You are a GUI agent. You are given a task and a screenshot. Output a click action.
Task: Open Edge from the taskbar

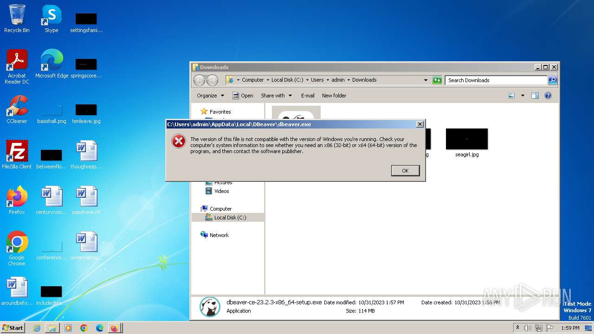pyautogui.click(x=99, y=328)
